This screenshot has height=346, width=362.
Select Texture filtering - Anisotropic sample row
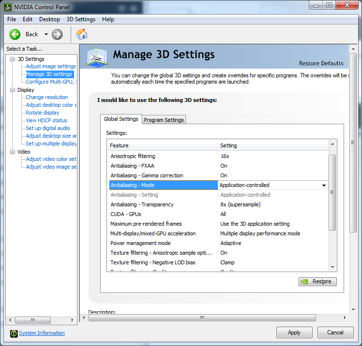[218, 253]
